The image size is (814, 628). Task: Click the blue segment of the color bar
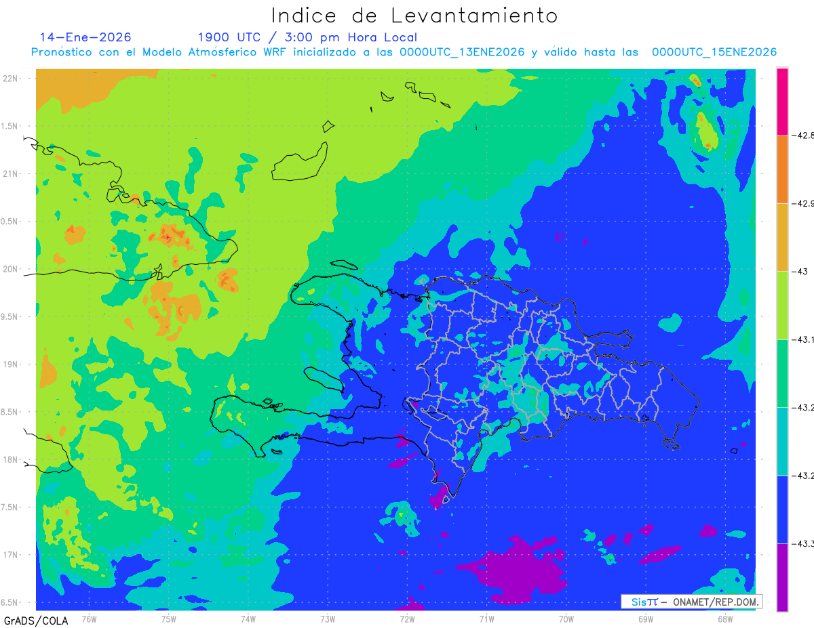pyautogui.click(x=782, y=509)
